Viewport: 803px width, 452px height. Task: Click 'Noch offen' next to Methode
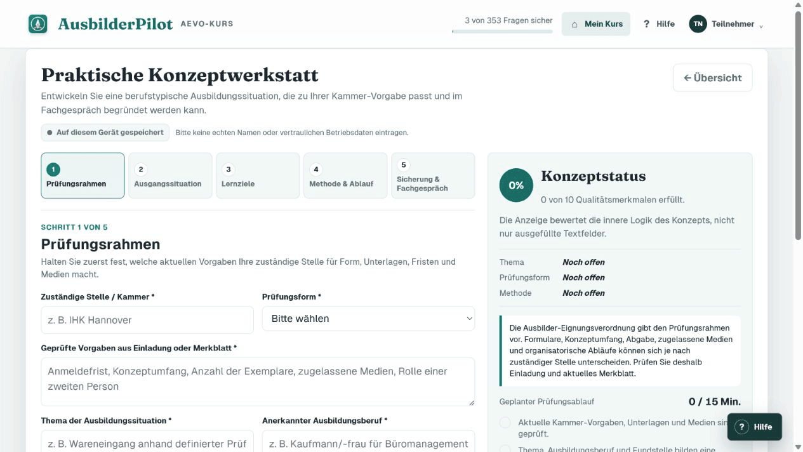583,293
